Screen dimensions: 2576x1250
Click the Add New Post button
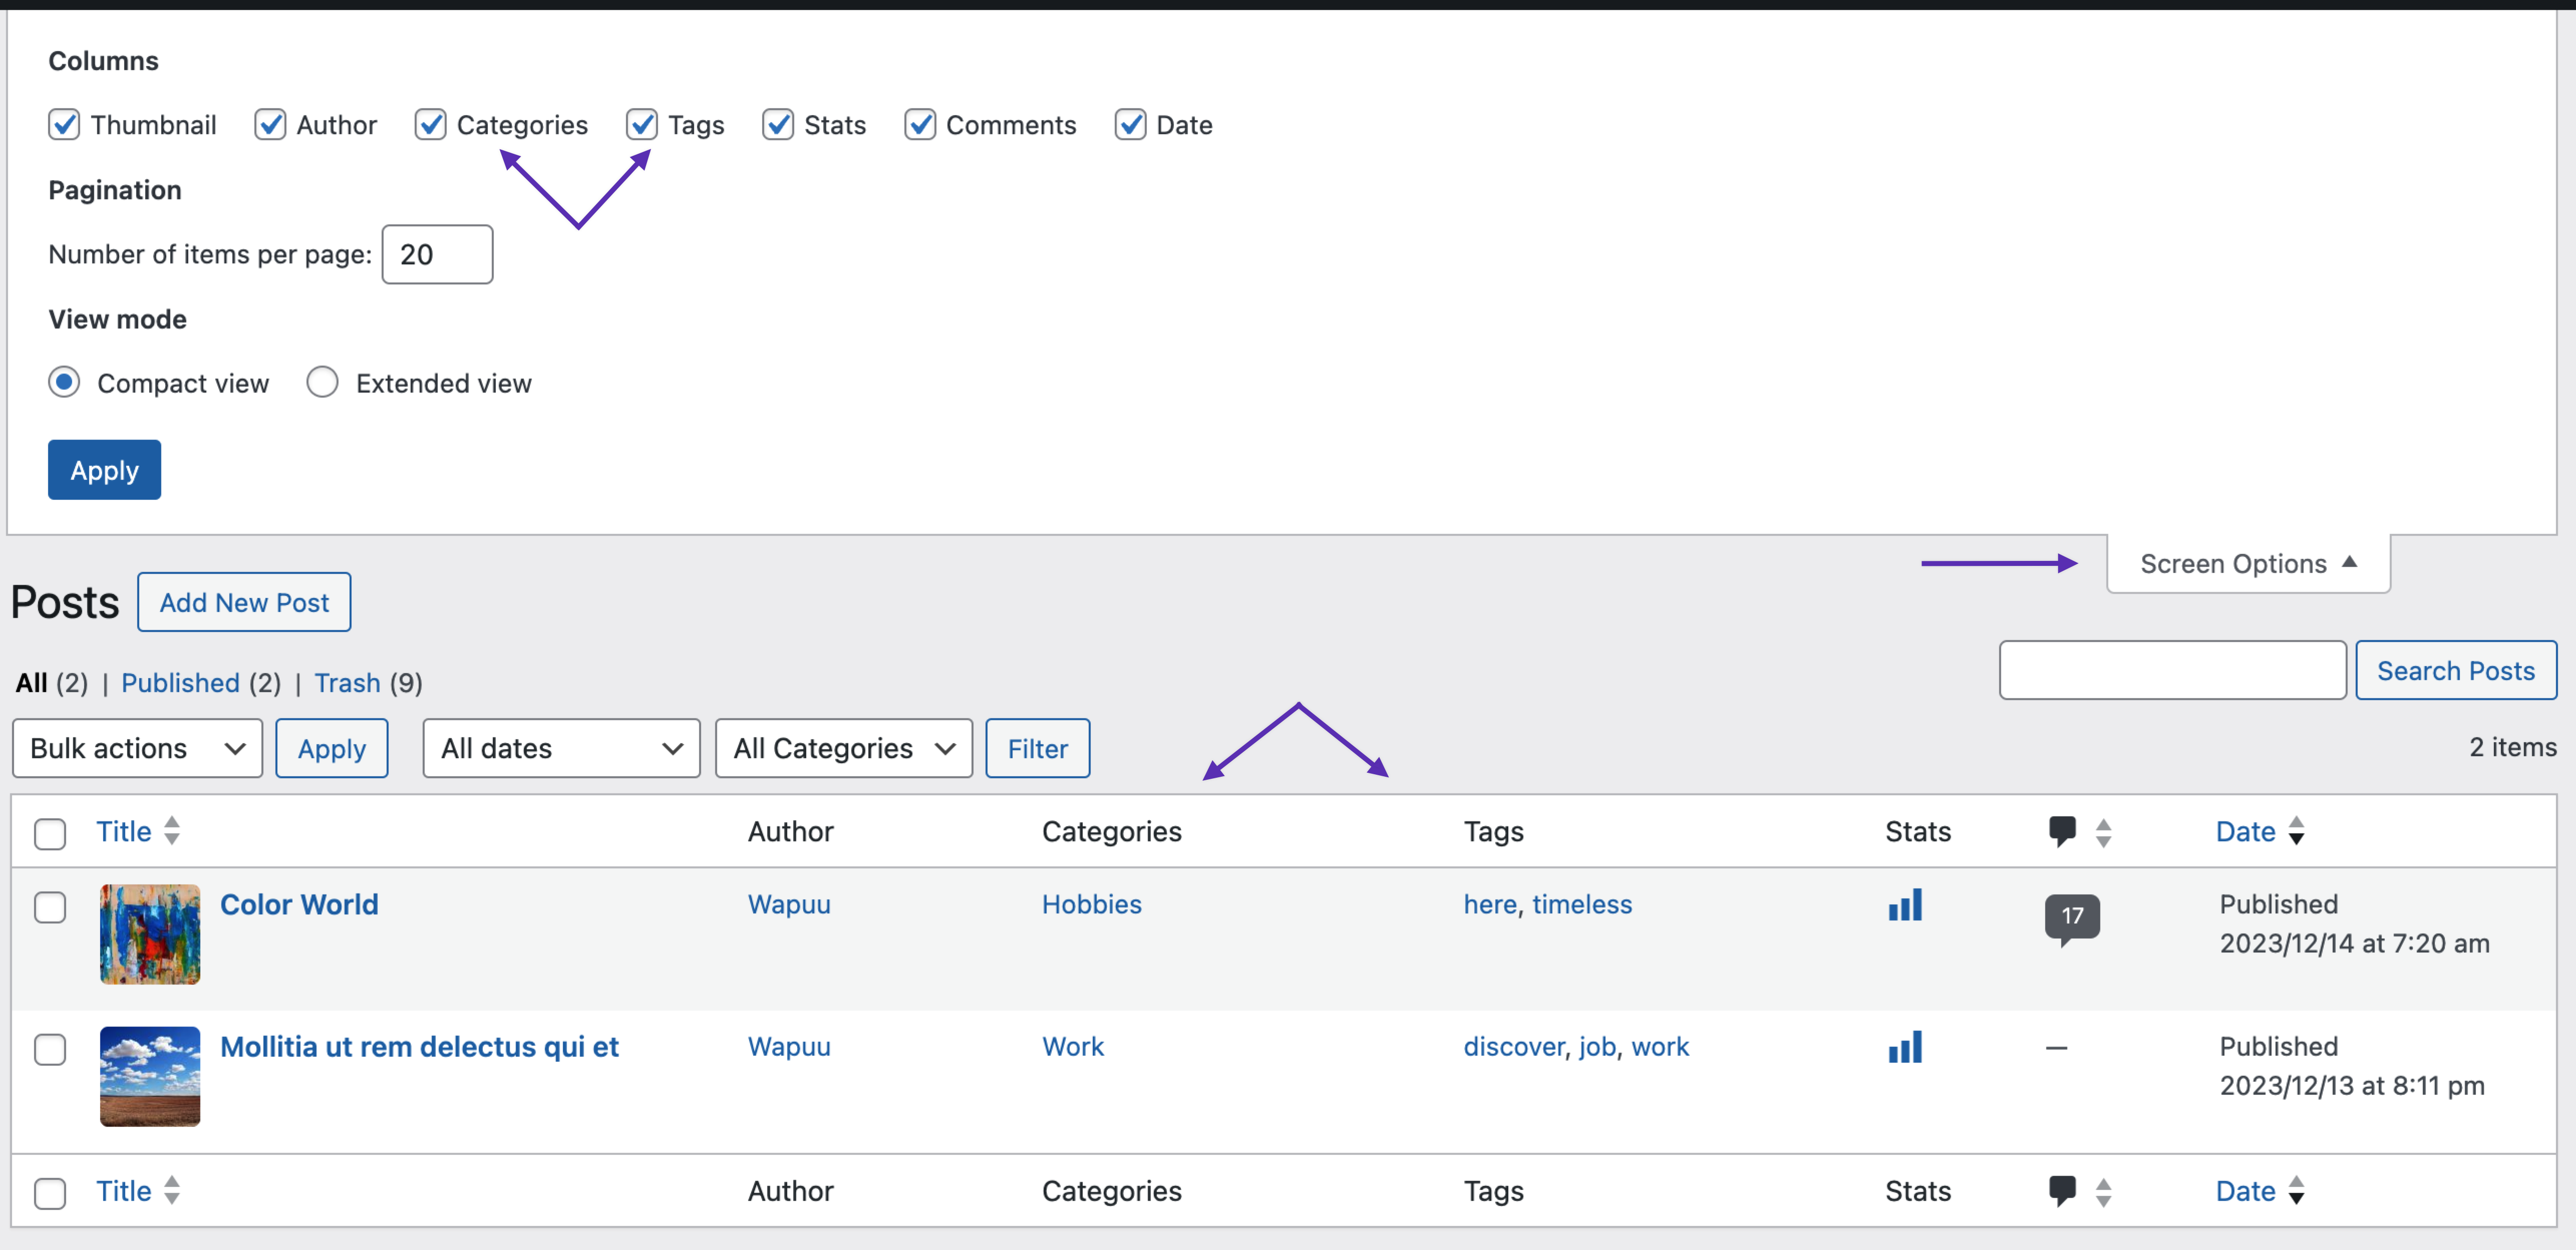(x=244, y=602)
